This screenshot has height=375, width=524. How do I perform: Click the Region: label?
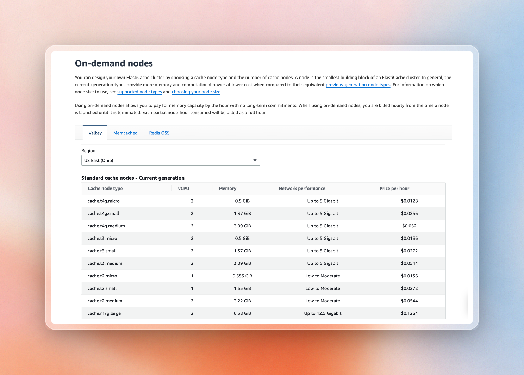[89, 151]
